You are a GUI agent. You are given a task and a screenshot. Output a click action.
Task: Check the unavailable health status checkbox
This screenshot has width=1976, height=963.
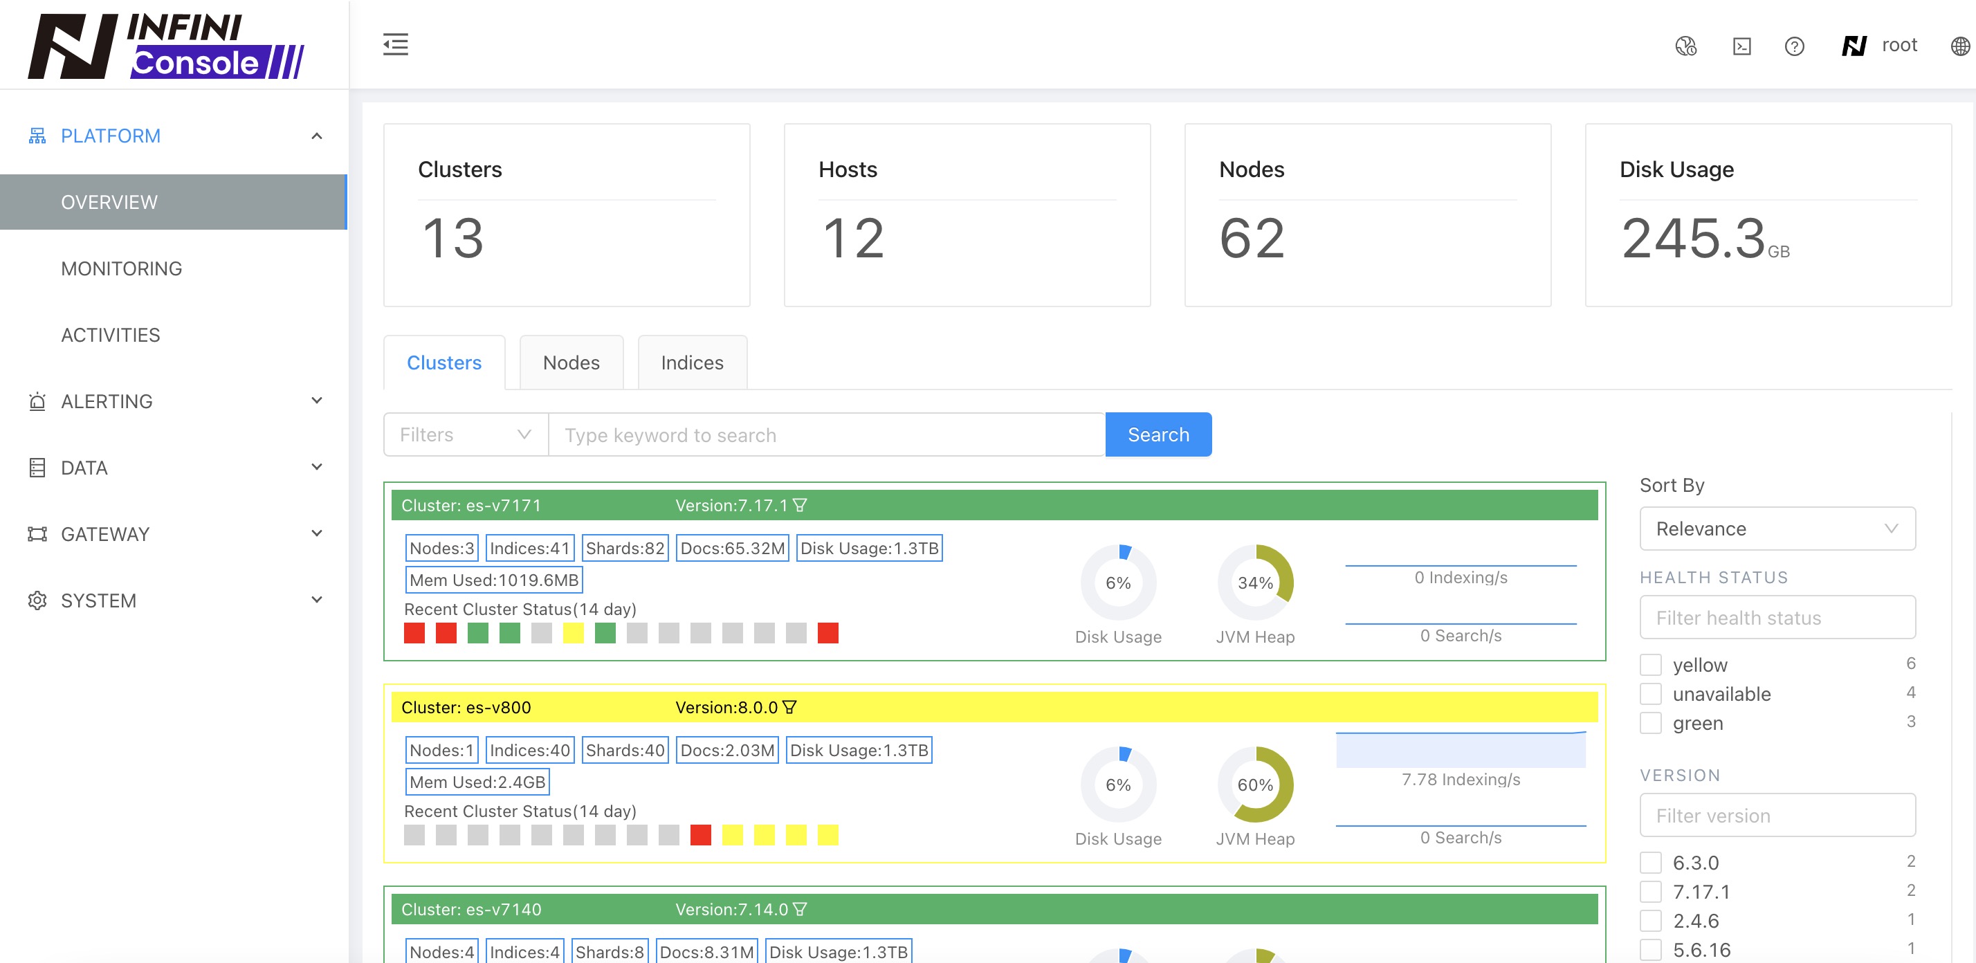pyautogui.click(x=1650, y=693)
